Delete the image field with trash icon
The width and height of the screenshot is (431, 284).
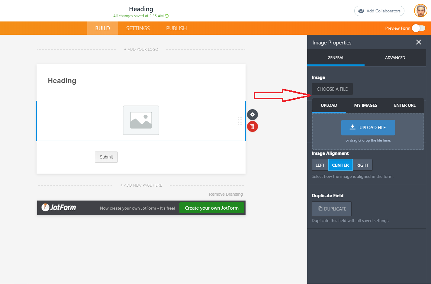[x=252, y=126]
